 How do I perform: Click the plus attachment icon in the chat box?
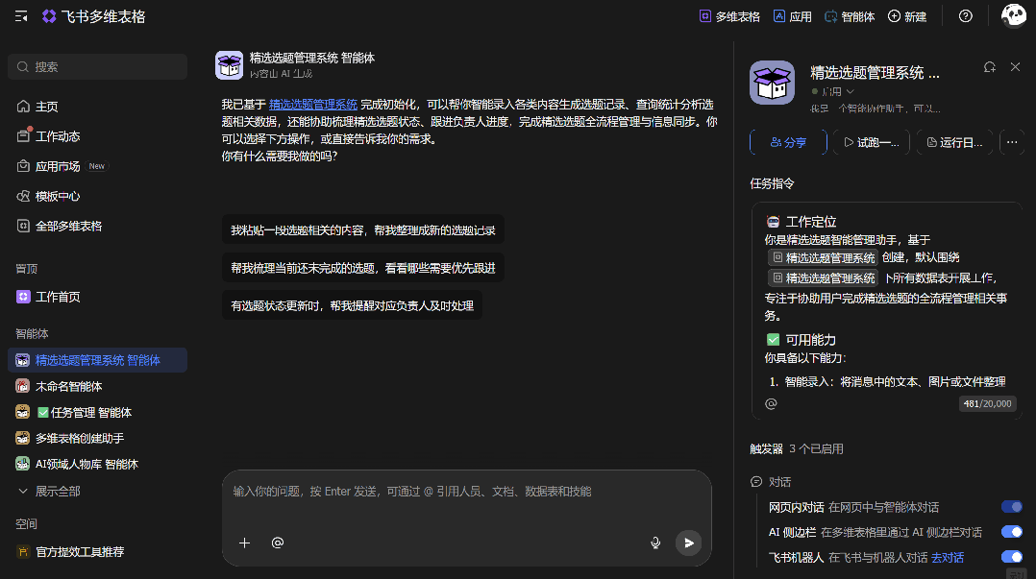[x=244, y=543]
